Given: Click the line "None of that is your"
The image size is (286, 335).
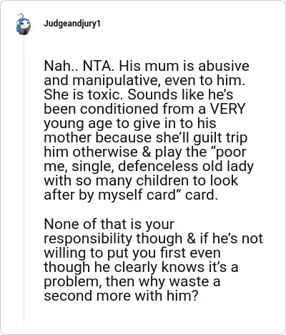Looking at the screenshot, I should click(x=109, y=225).
